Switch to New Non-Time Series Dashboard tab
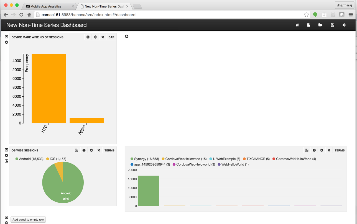357x224 pixels. tap(104, 6)
